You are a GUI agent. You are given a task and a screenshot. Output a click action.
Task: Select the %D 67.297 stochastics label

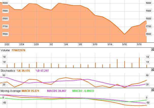coord(42,71)
